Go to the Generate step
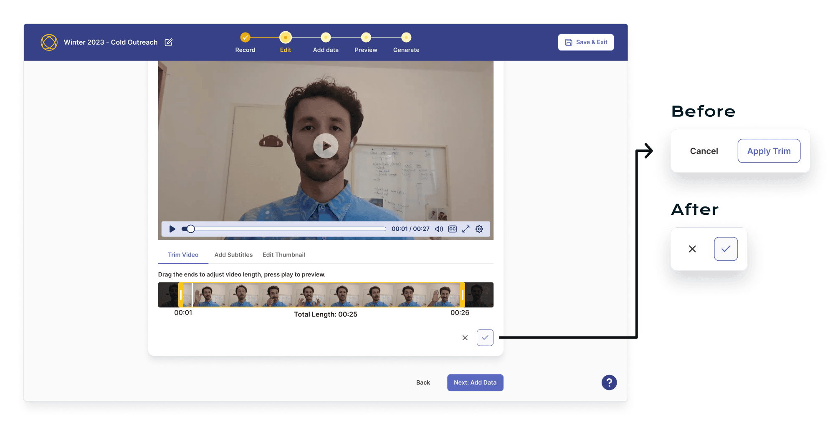The height and width of the screenshot is (425, 835). (406, 43)
